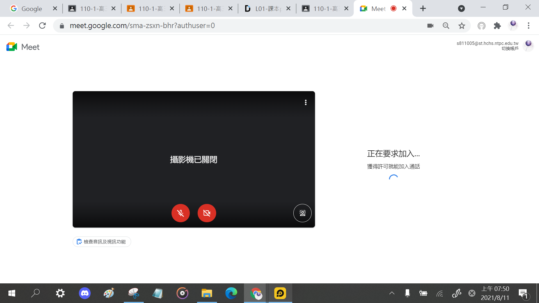The height and width of the screenshot is (303, 539).
Task: Open a new browser tab
Action: tap(423, 9)
